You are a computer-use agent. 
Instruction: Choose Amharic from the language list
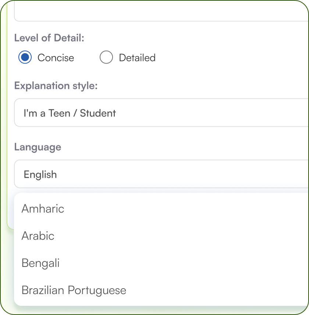(x=43, y=209)
